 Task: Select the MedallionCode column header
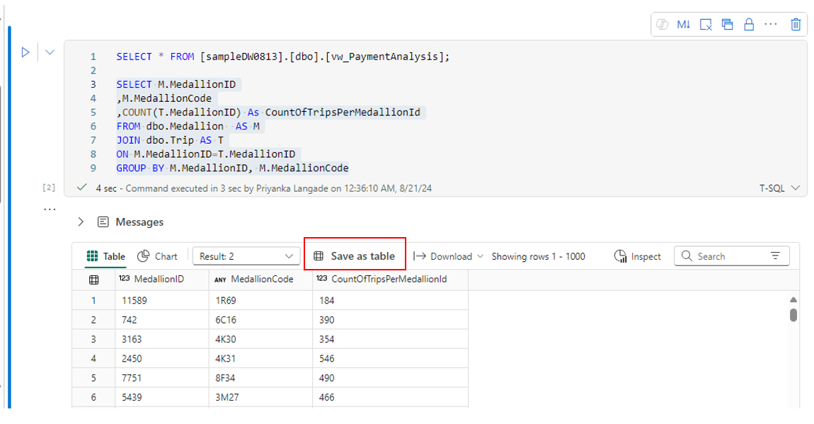click(x=260, y=279)
